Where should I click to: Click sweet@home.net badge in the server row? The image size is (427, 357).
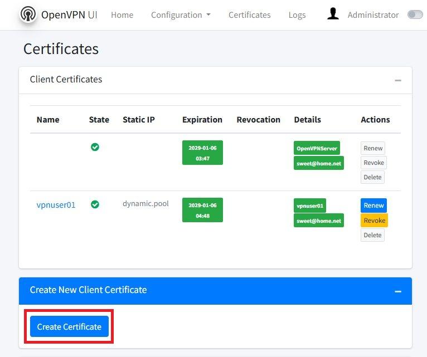pyautogui.click(x=319, y=163)
